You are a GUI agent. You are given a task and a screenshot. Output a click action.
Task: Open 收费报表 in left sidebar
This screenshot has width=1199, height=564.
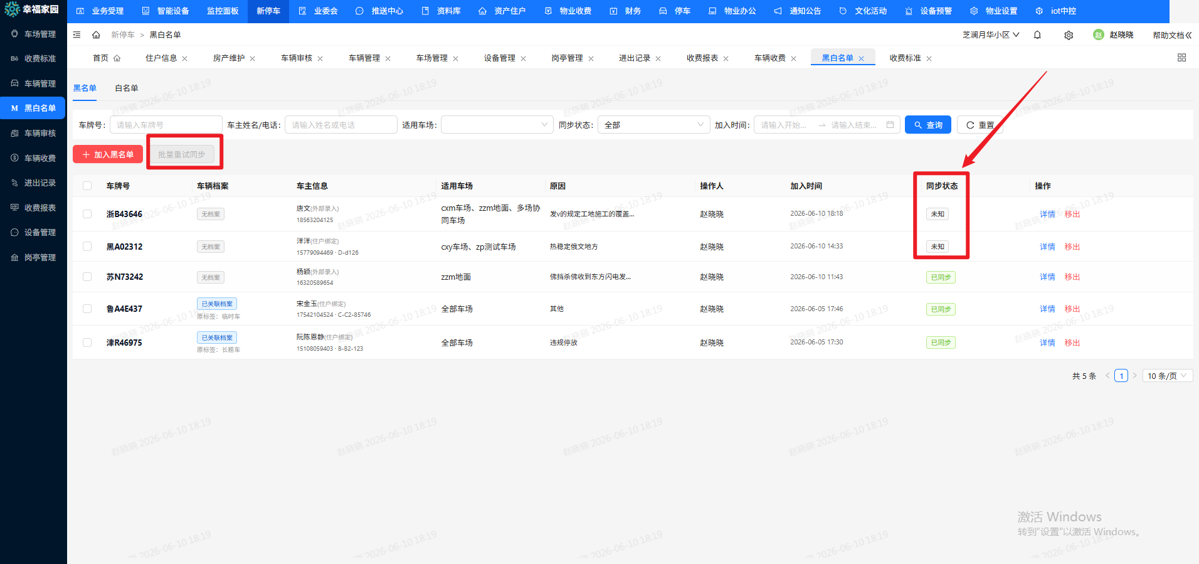pos(33,208)
